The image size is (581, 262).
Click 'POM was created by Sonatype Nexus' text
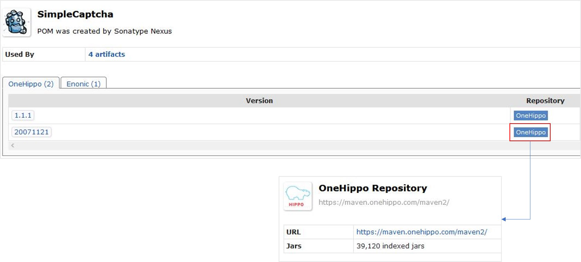point(104,31)
